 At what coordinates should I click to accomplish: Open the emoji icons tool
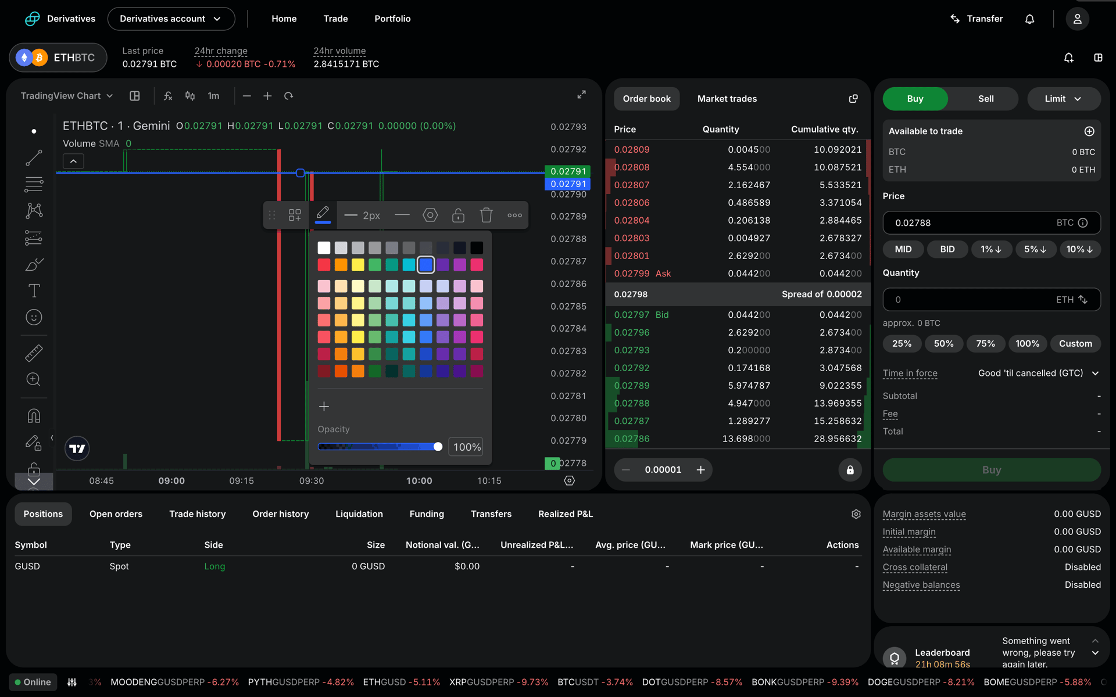coord(34,317)
